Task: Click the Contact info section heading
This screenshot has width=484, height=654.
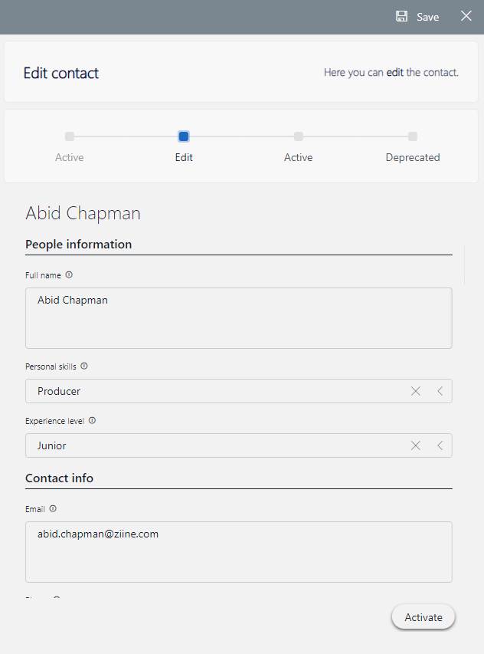Action: (x=59, y=478)
